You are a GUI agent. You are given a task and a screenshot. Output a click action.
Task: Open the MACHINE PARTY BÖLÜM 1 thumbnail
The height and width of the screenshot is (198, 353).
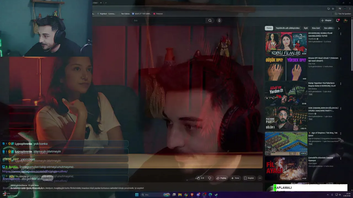[286, 118]
